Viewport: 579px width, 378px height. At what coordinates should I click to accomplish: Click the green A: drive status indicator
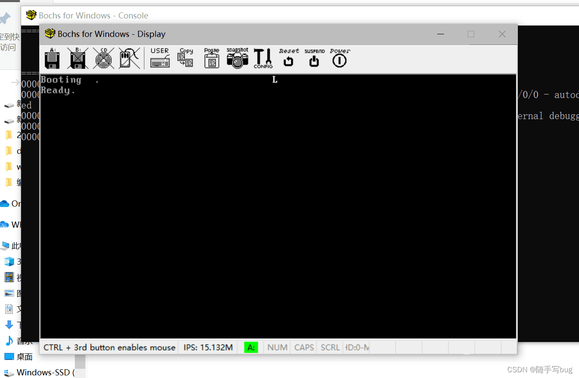tap(251, 347)
